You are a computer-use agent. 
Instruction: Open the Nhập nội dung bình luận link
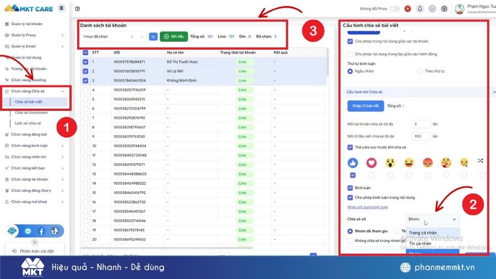click(368, 207)
